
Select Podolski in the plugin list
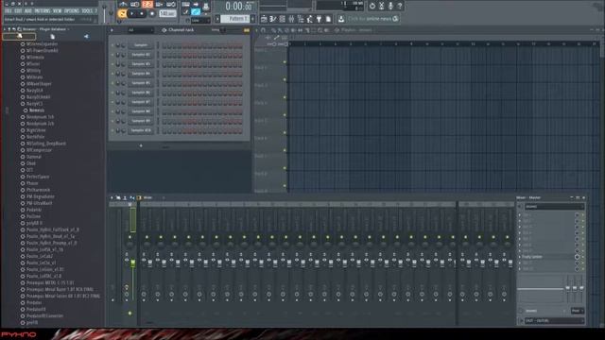[34, 210]
